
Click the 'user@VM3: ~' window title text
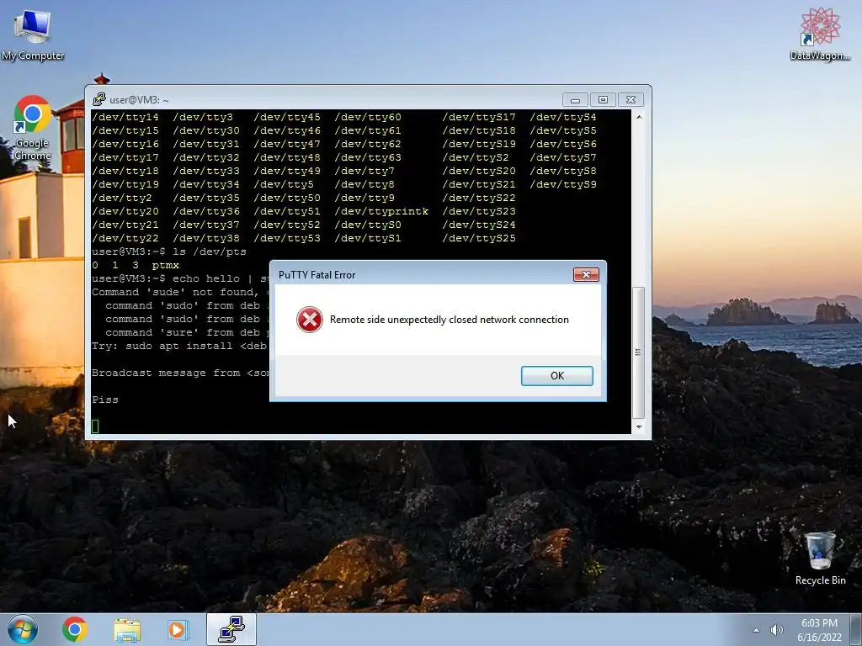139,100
